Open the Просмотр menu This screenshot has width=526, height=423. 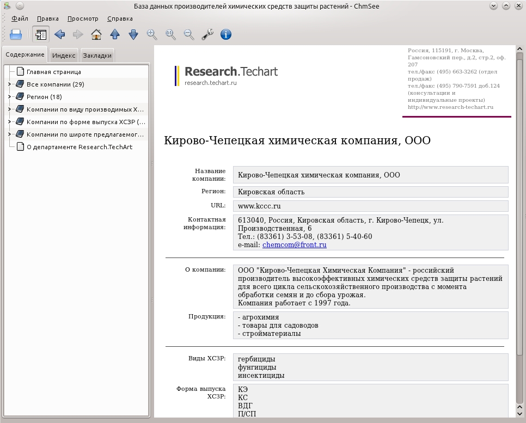[83, 19]
